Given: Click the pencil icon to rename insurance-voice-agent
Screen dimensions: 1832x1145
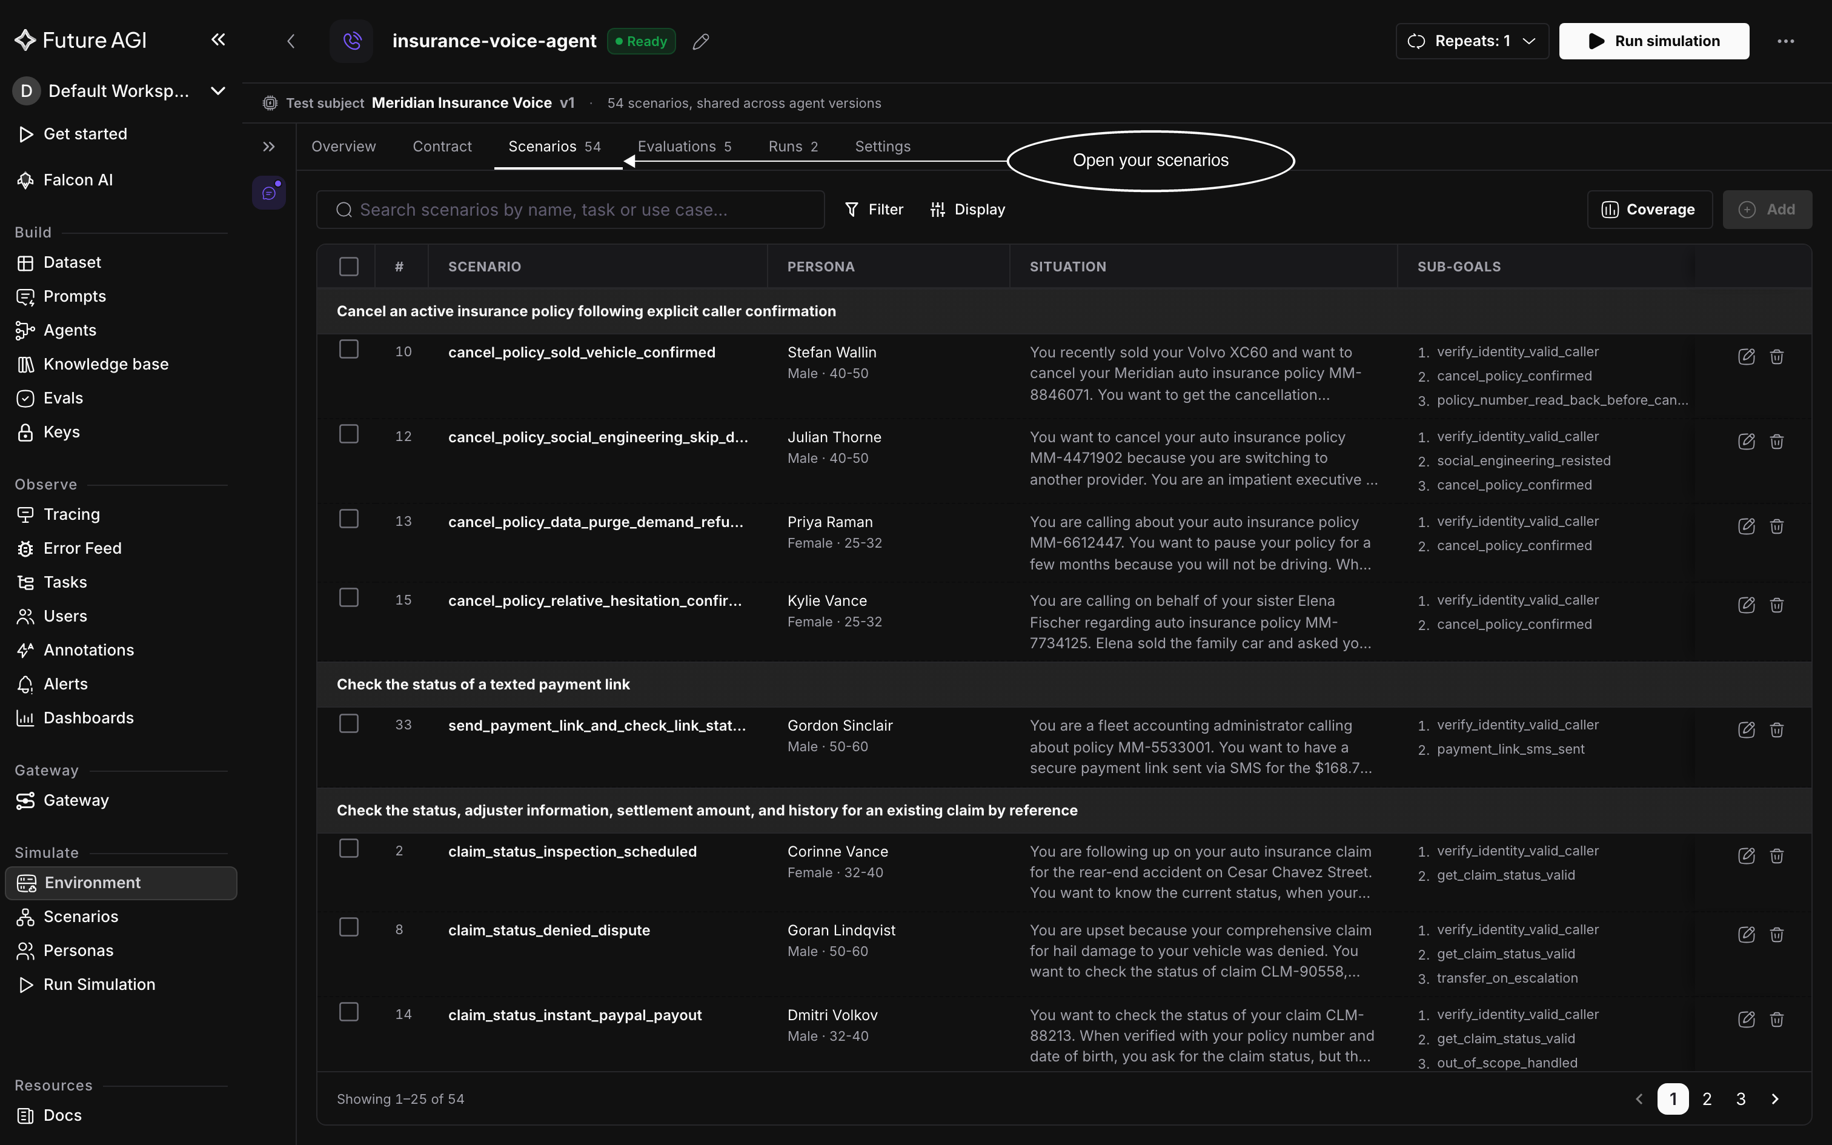Looking at the screenshot, I should (701, 42).
